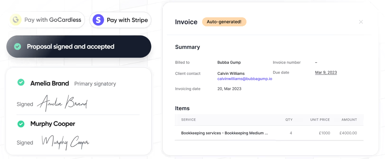Click the Invoicing date label
385x159 pixels.
pyautogui.click(x=188, y=89)
